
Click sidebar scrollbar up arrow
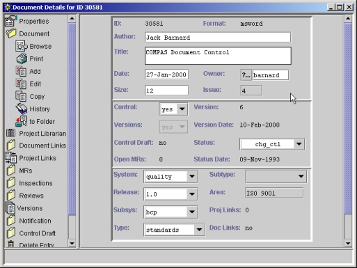[72, 19]
